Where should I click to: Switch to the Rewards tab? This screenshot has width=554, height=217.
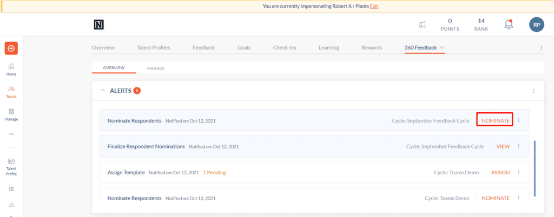(372, 48)
